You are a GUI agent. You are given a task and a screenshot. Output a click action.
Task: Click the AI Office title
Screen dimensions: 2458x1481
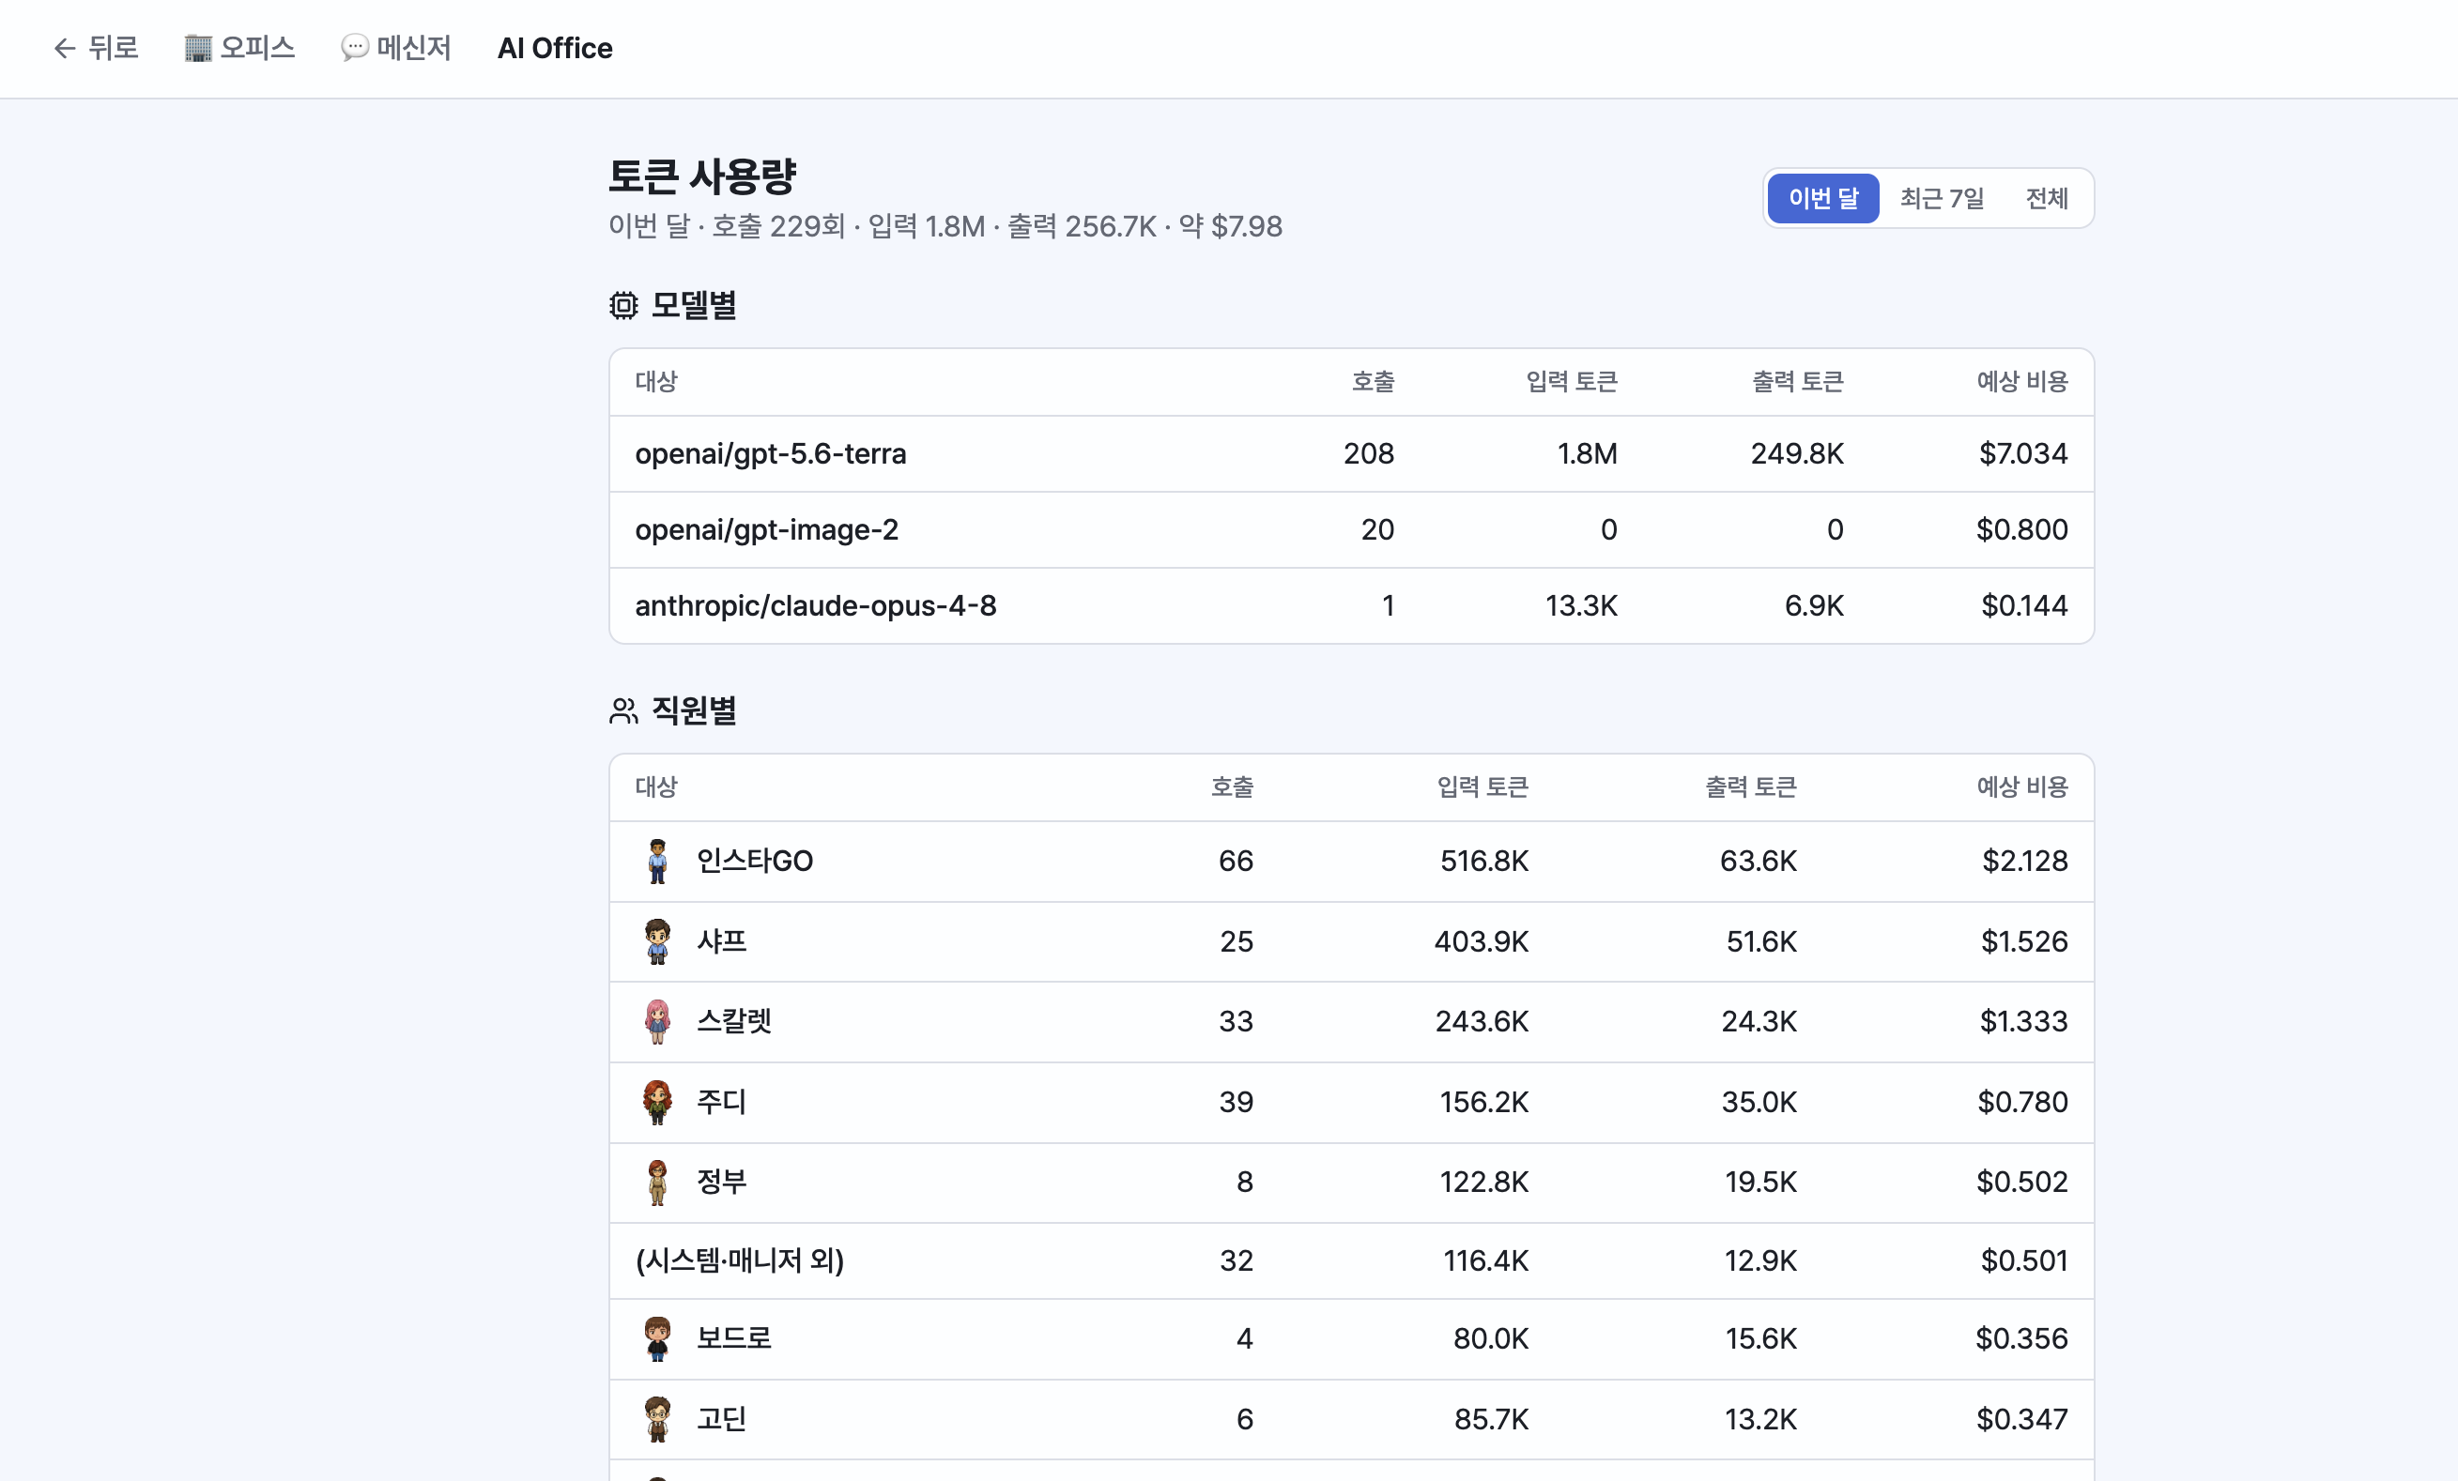click(556, 48)
